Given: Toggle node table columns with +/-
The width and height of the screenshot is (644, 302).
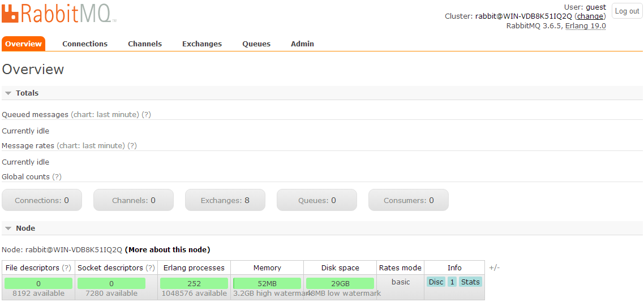Looking at the screenshot, I should tap(495, 268).
